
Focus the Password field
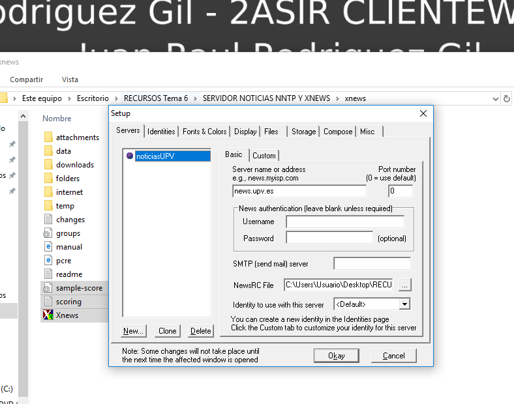pyautogui.click(x=329, y=238)
